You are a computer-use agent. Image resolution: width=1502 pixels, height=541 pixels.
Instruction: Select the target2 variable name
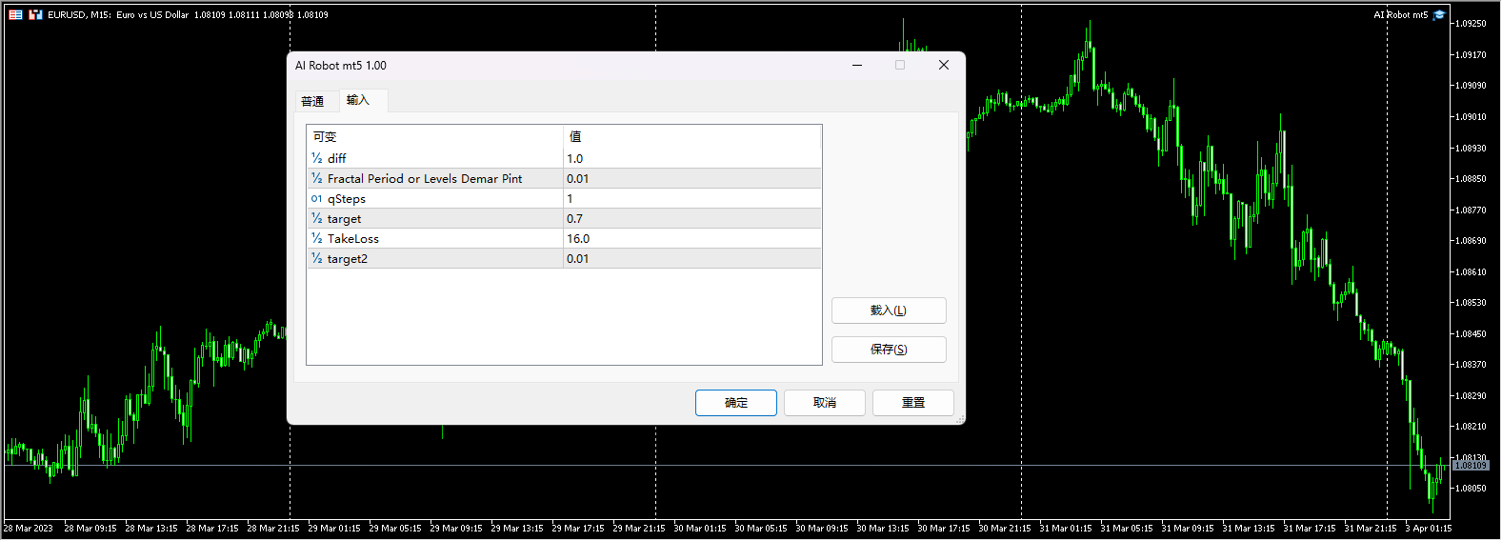click(348, 259)
